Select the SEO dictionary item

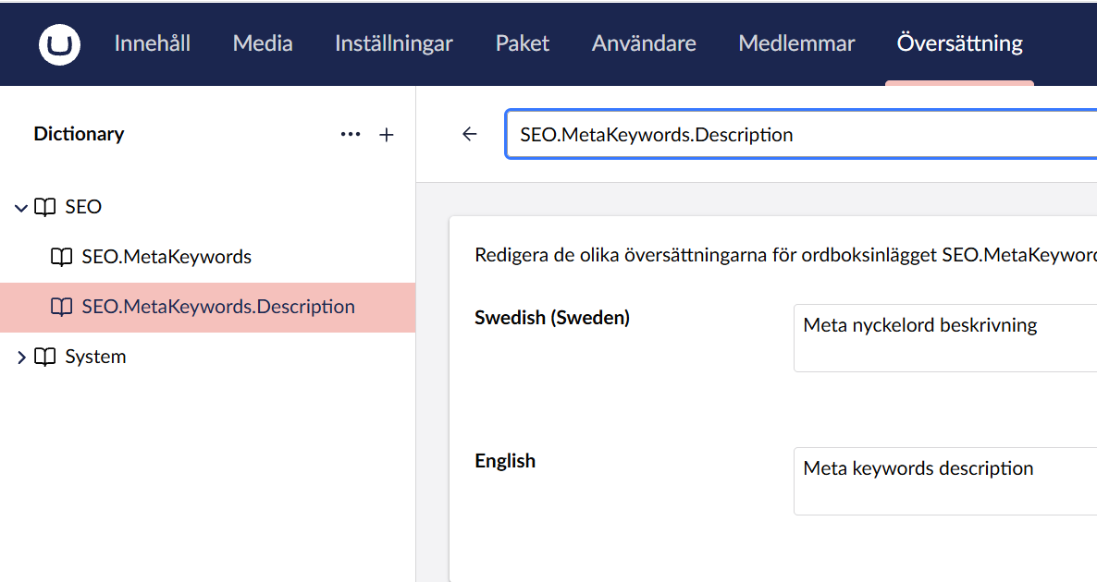point(83,207)
